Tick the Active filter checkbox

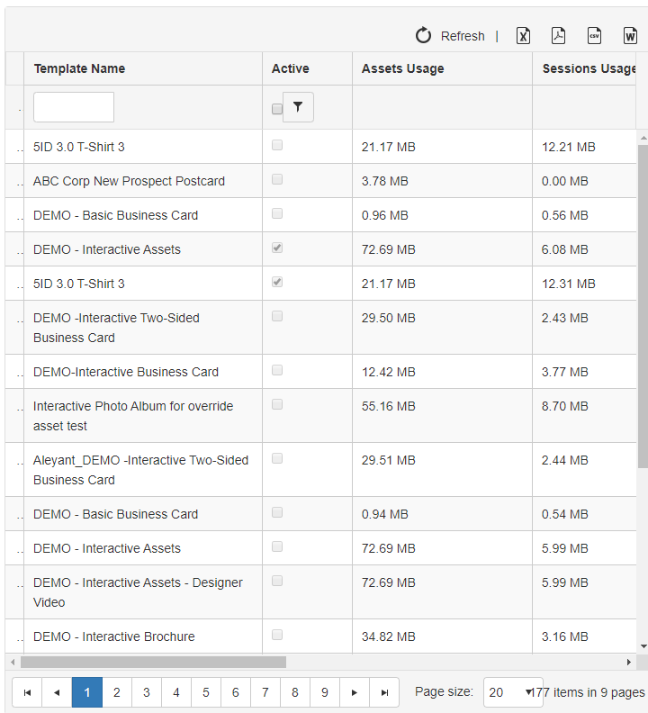(x=277, y=109)
